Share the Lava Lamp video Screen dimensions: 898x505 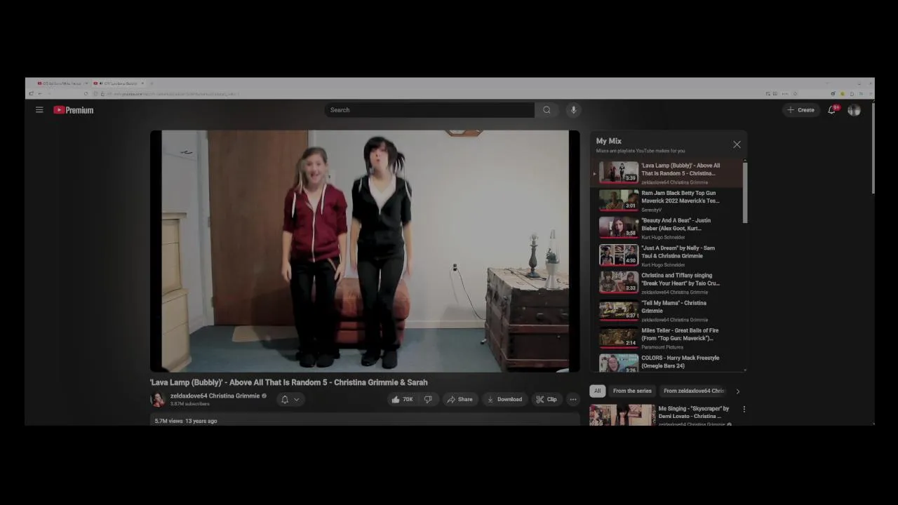[x=460, y=399]
